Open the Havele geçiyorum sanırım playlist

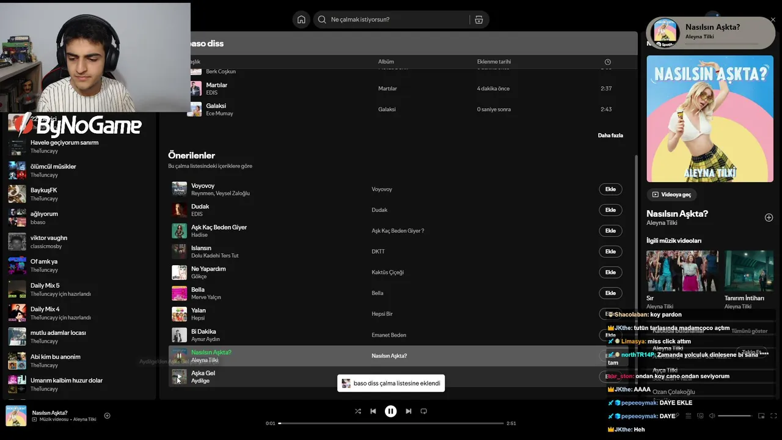[64, 142]
